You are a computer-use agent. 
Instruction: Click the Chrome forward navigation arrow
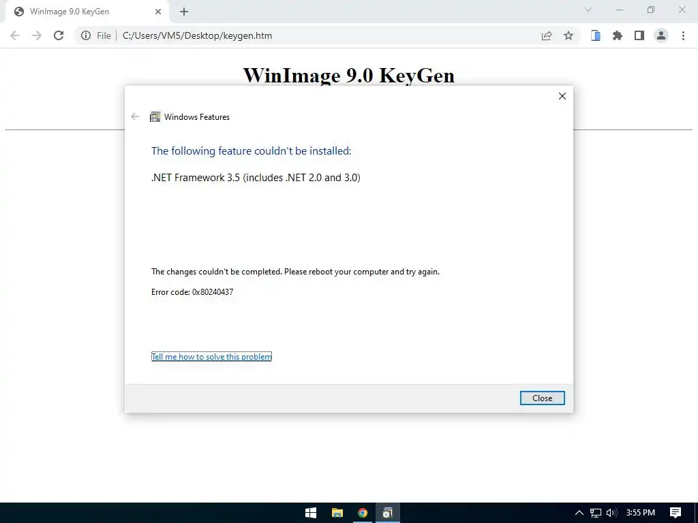pos(37,35)
